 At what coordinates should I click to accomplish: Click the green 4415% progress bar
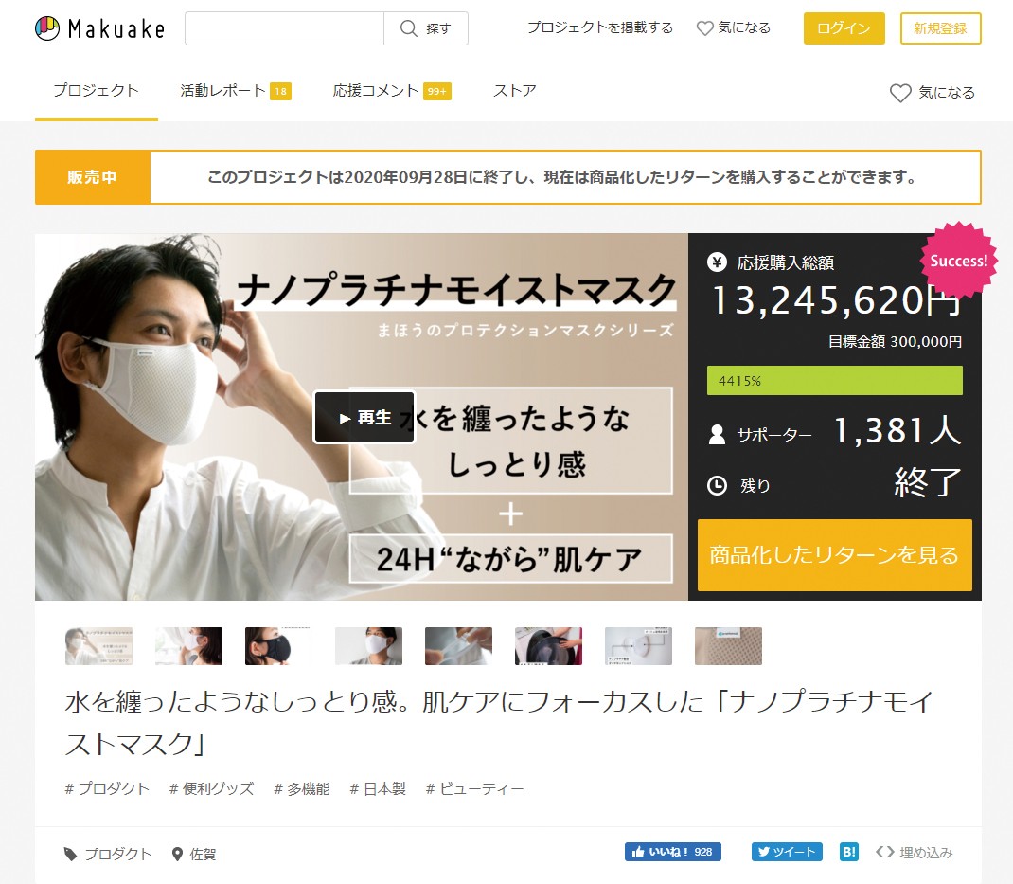(834, 381)
